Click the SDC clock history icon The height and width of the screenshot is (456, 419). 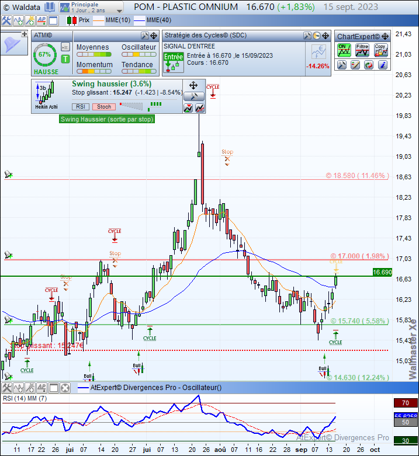[316, 36]
